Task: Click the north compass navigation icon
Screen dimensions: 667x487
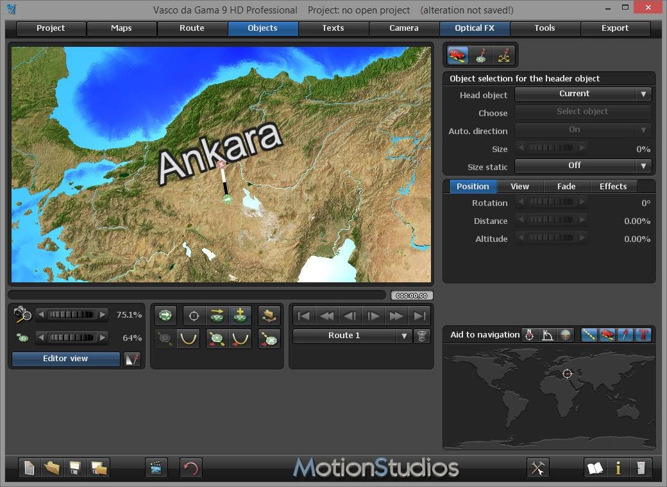Action: (x=529, y=335)
